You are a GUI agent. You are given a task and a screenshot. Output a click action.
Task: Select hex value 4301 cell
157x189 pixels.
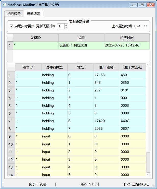[133, 75]
